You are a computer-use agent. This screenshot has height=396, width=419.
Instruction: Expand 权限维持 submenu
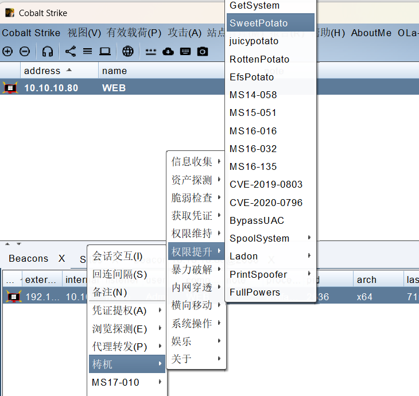click(196, 233)
